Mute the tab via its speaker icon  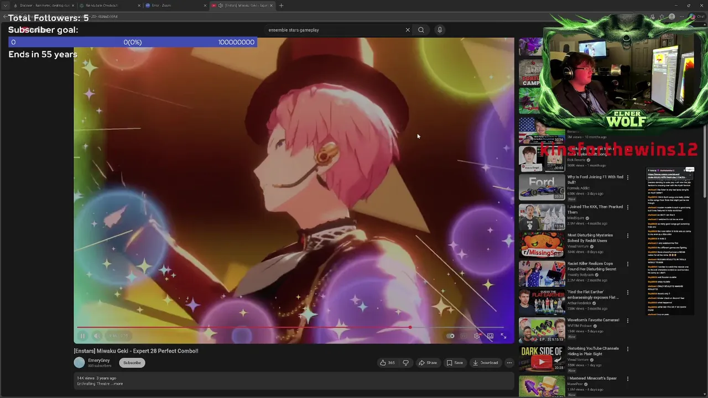coord(221,6)
